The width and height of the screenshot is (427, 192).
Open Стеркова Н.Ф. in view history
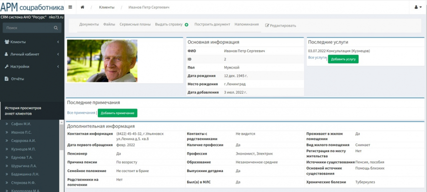click(23, 183)
